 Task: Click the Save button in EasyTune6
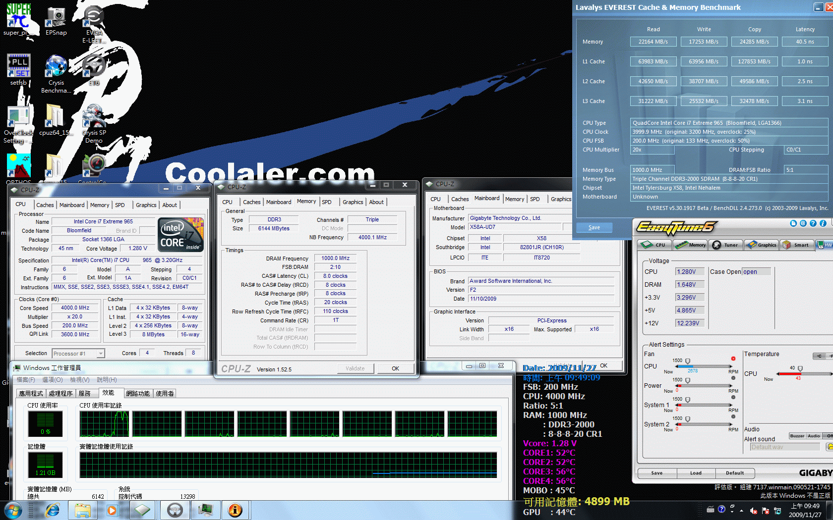point(657,473)
